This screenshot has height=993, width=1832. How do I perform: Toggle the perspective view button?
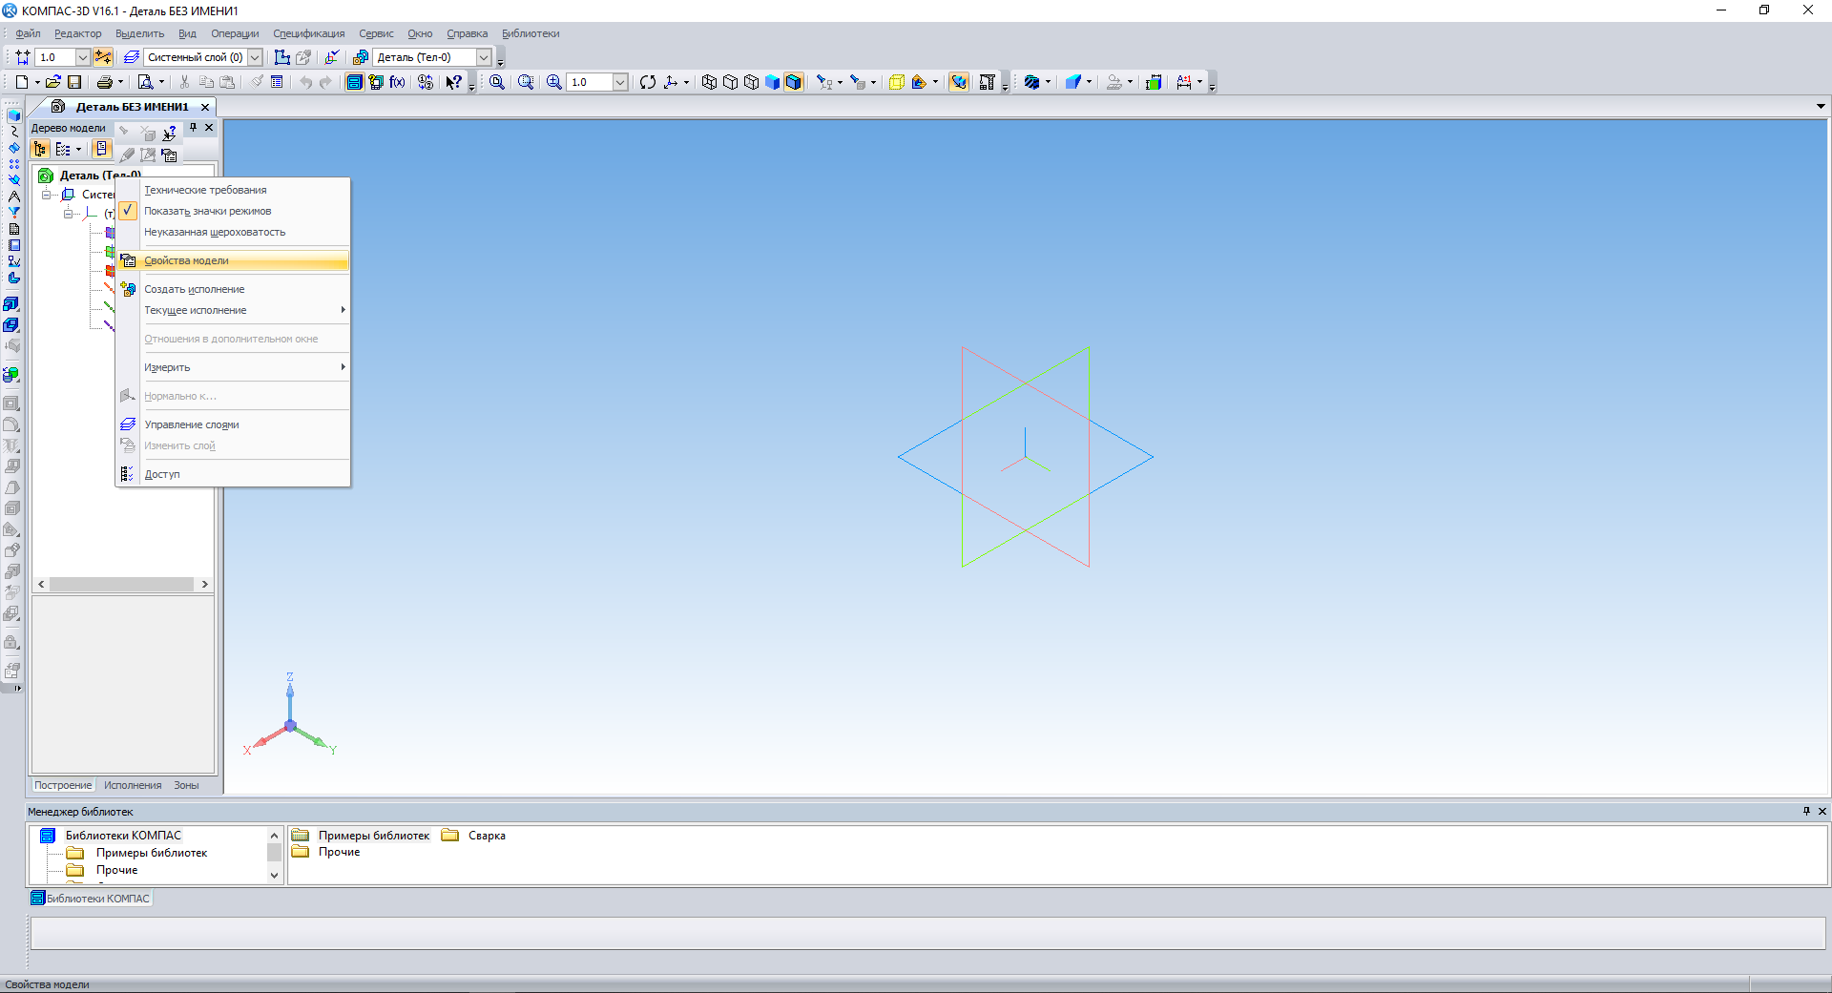click(959, 82)
